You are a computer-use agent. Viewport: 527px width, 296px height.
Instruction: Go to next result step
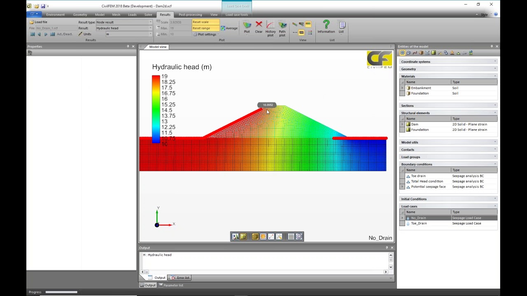pos(46,34)
